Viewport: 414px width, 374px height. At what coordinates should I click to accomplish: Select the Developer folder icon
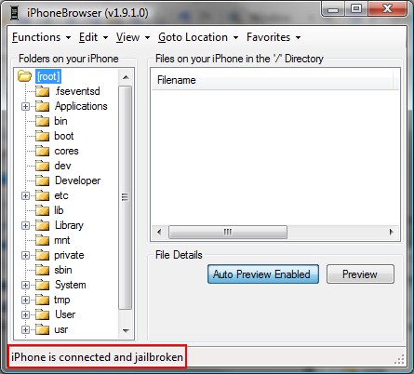click(42, 180)
